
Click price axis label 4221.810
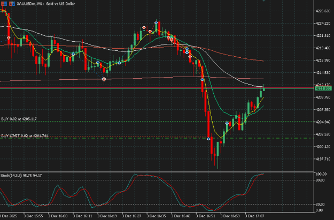click(323, 36)
